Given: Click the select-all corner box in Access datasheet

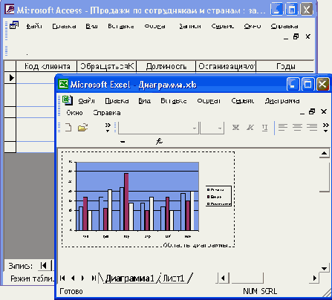Looking at the screenshot, I should tap(10, 66).
